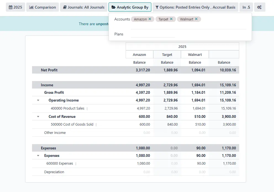
Task: Click the Depreciation row label
Action: pos(54,172)
